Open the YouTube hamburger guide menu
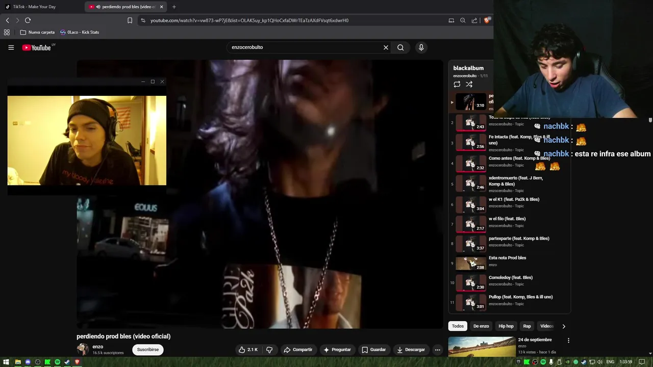The height and width of the screenshot is (367, 653). tap(11, 47)
